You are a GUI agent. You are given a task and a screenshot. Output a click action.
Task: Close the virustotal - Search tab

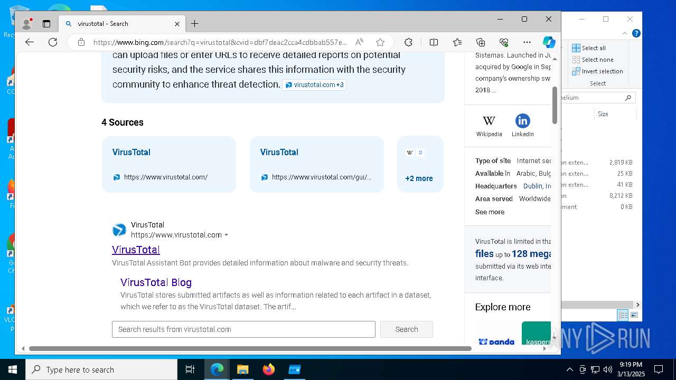point(177,24)
